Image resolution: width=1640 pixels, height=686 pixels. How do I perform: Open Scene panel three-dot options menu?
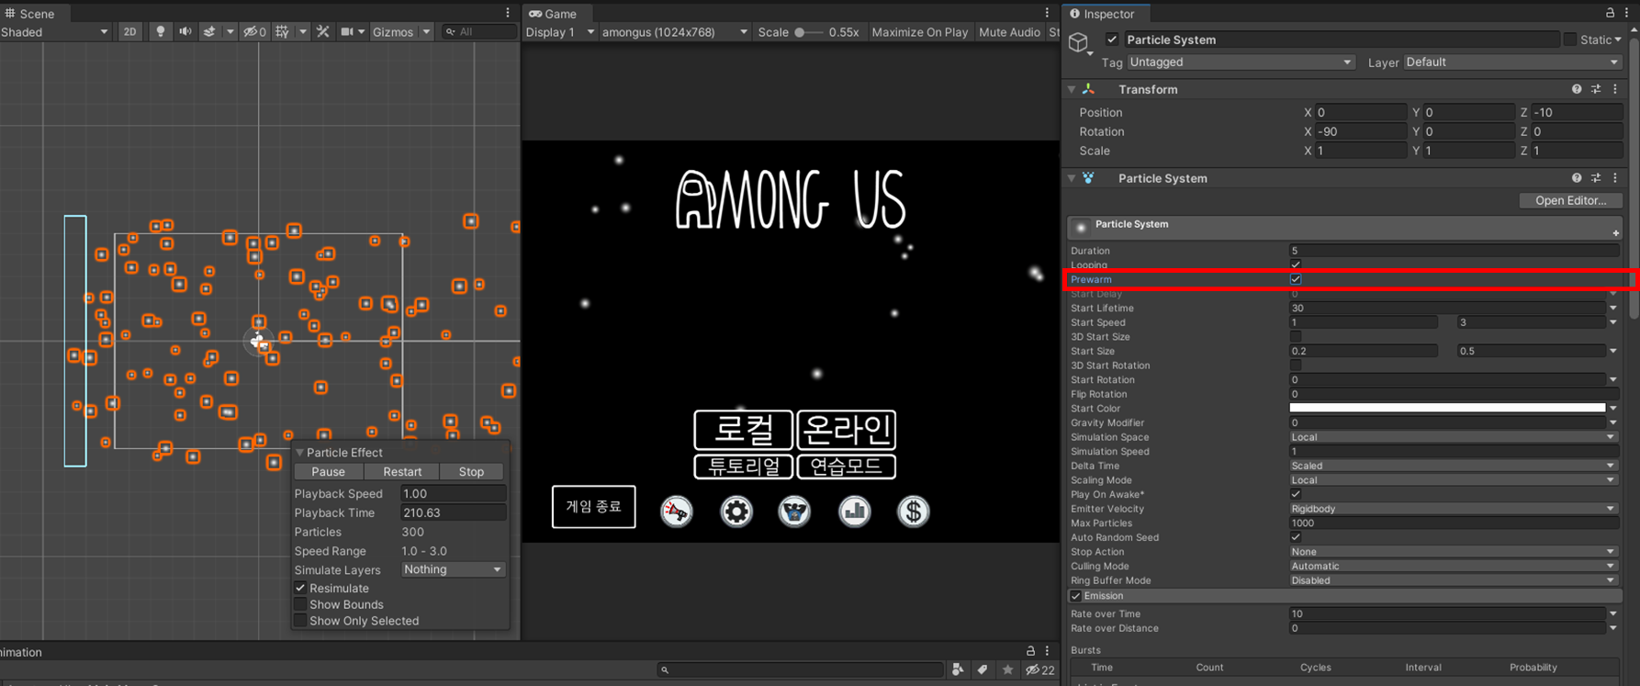(508, 13)
